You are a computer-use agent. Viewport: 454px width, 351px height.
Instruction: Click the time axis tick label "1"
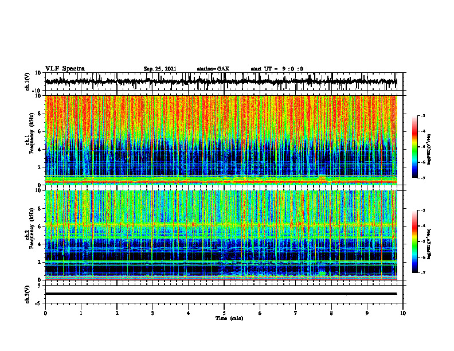pyautogui.click(x=81, y=313)
